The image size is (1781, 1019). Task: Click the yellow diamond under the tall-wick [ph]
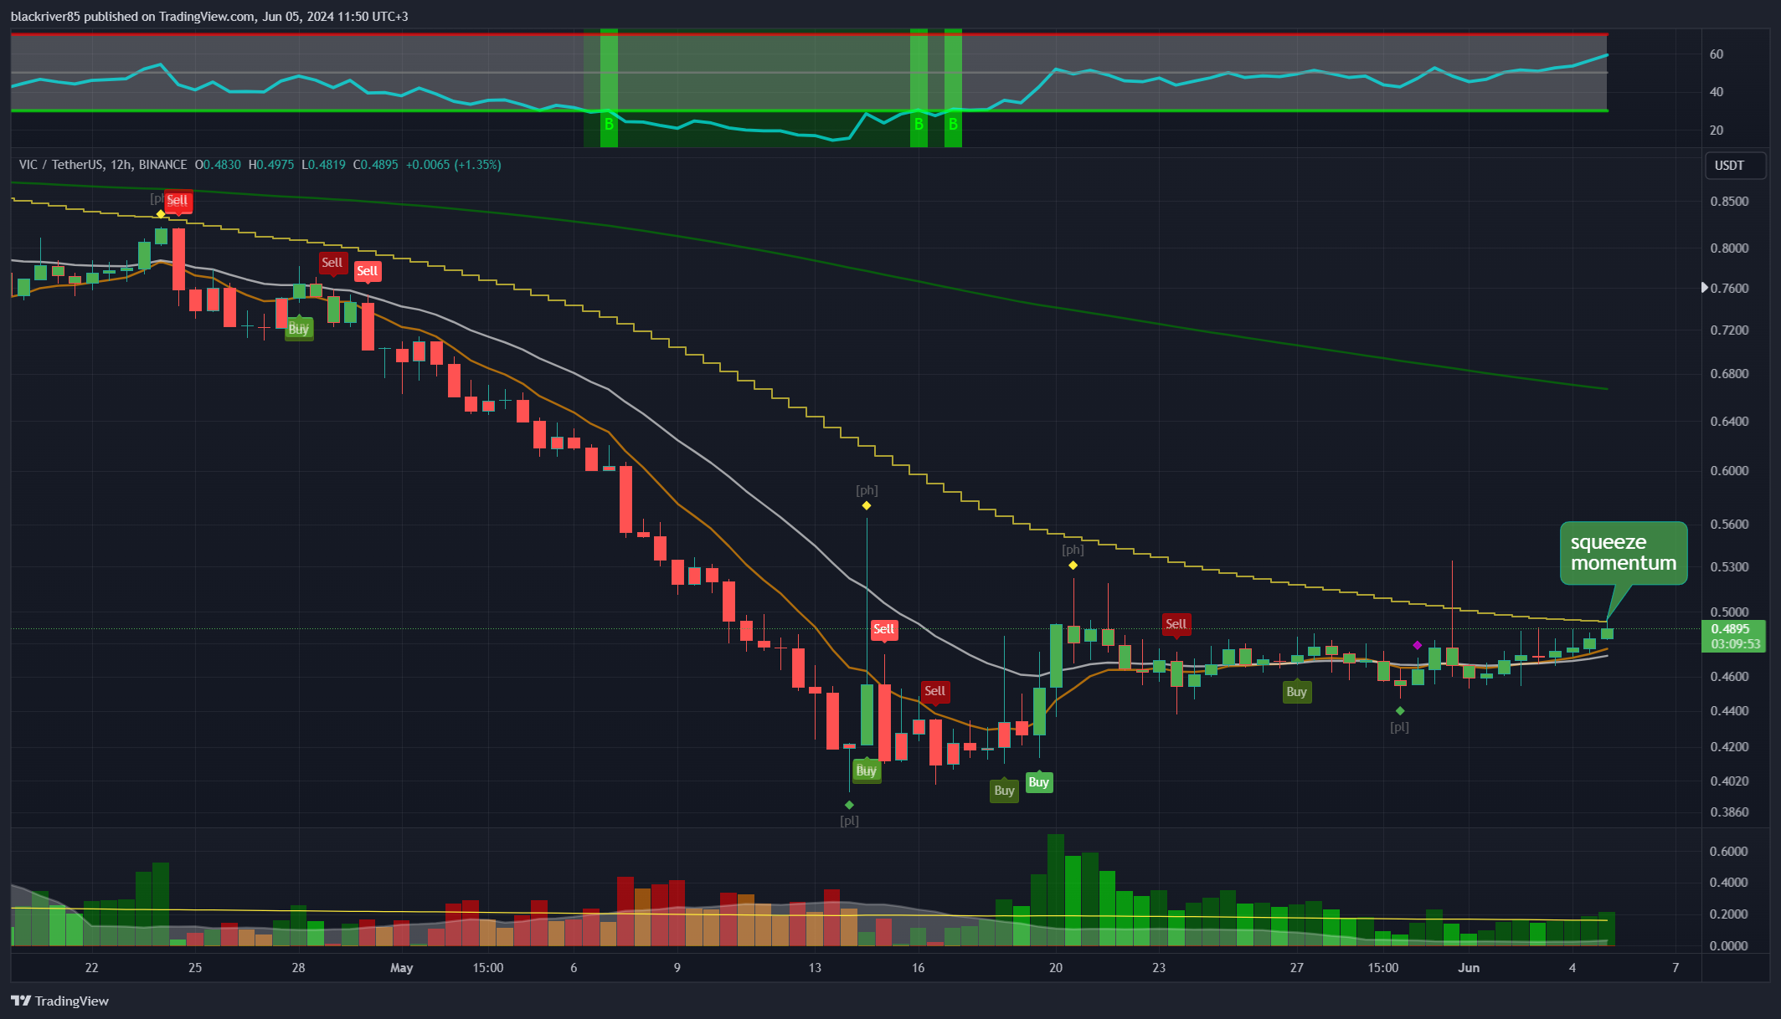pyautogui.click(x=867, y=505)
